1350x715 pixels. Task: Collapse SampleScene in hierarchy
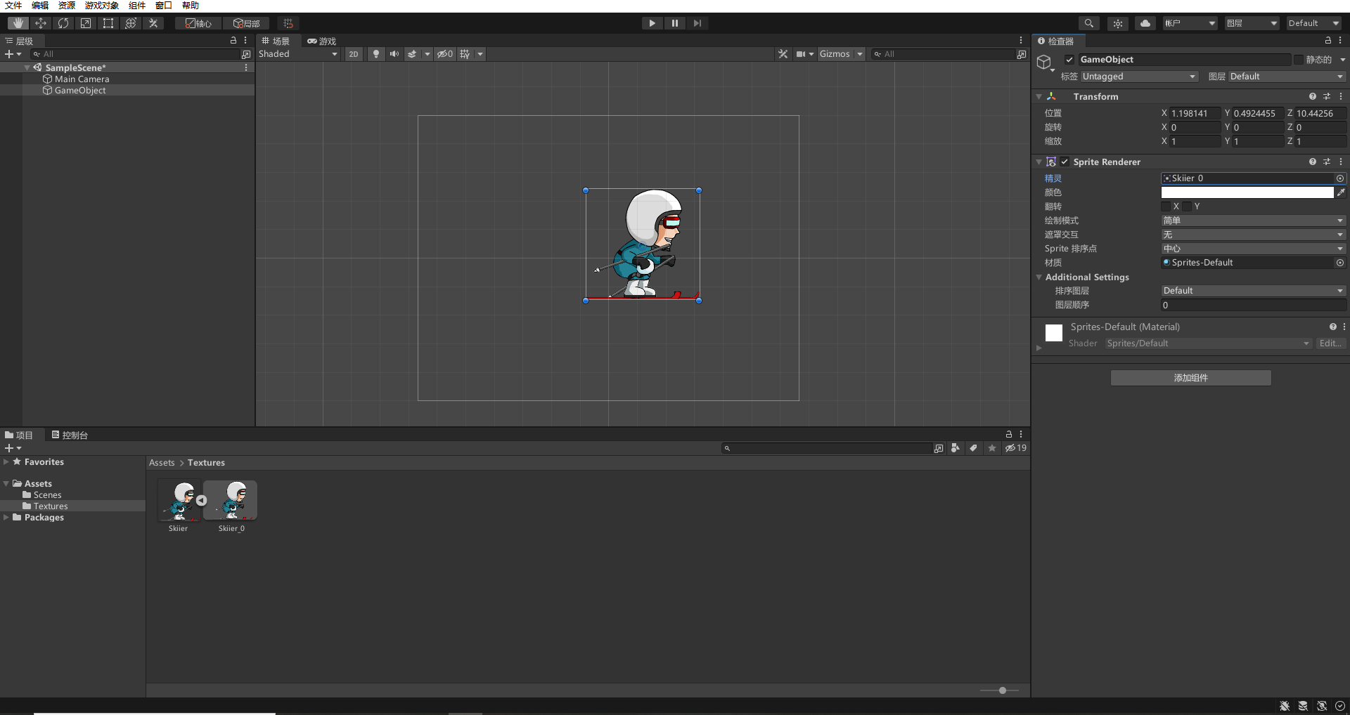pos(27,68)
